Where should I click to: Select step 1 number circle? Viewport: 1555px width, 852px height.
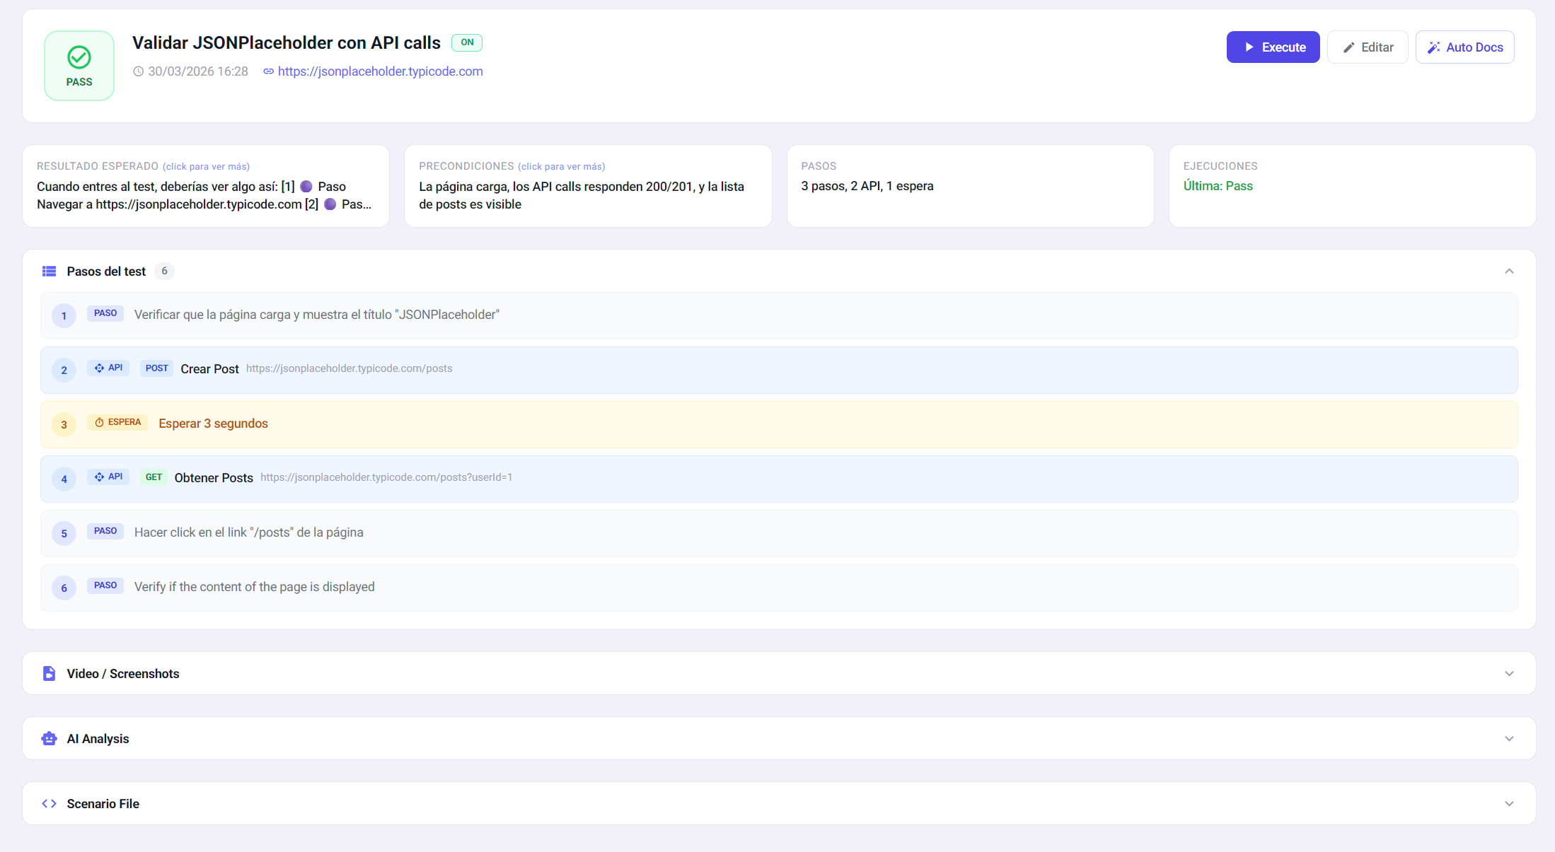64,315
